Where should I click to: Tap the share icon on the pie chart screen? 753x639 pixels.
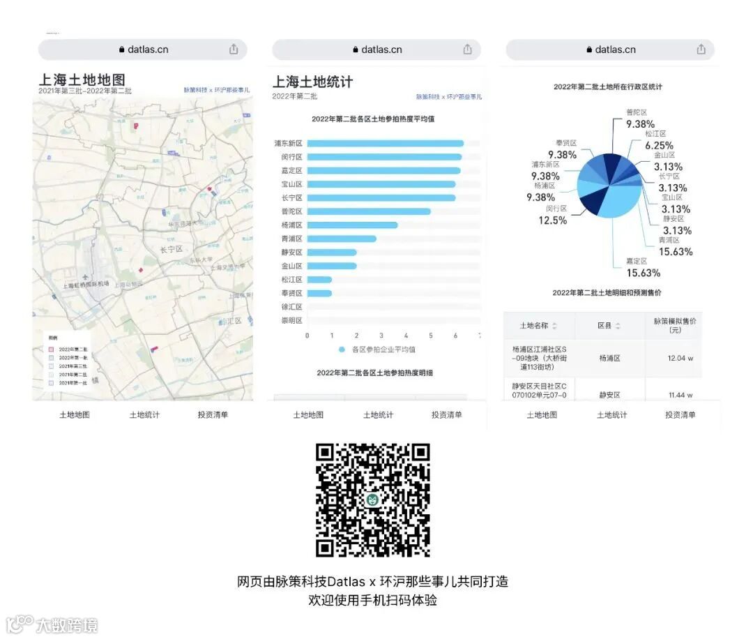pos(701,49)
